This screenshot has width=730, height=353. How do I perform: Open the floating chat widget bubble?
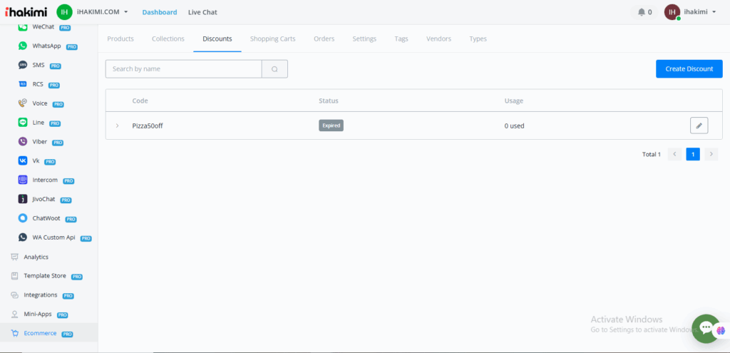click(x=705, y=328)
